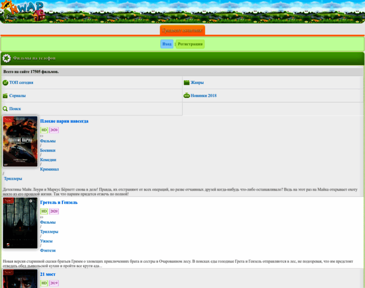Open the Поиск search link
The height and width of the screenshot is (288, 365).
click(x=15, y=108)
